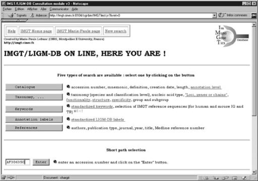
Task: Click 'Document : chargé' status text
Action: tap(56, 177)
